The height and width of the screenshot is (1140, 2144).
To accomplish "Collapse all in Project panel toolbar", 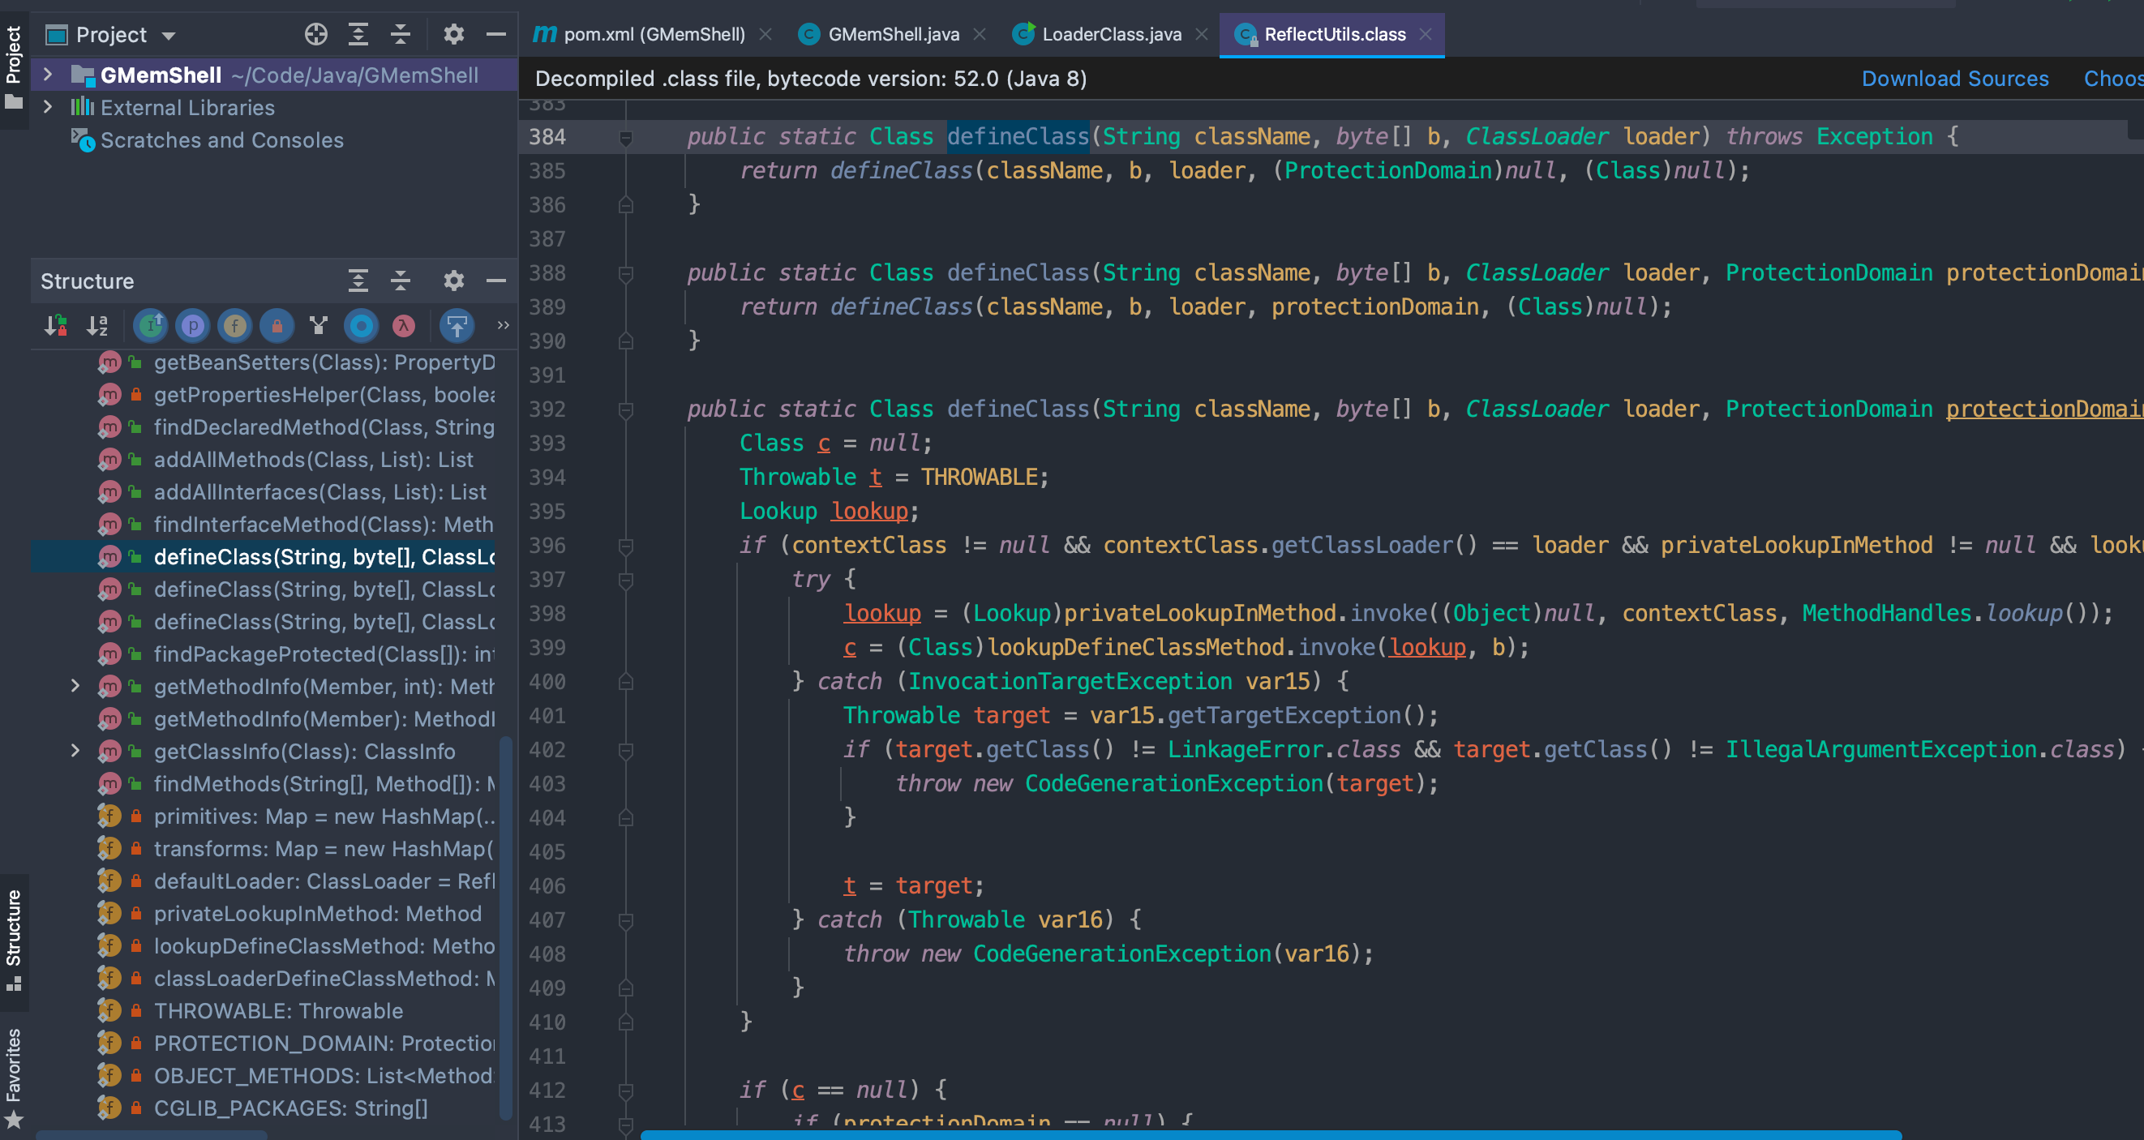I will pos(401,34).
